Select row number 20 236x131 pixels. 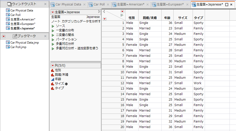pyautogui.click(x=113, y=127)
